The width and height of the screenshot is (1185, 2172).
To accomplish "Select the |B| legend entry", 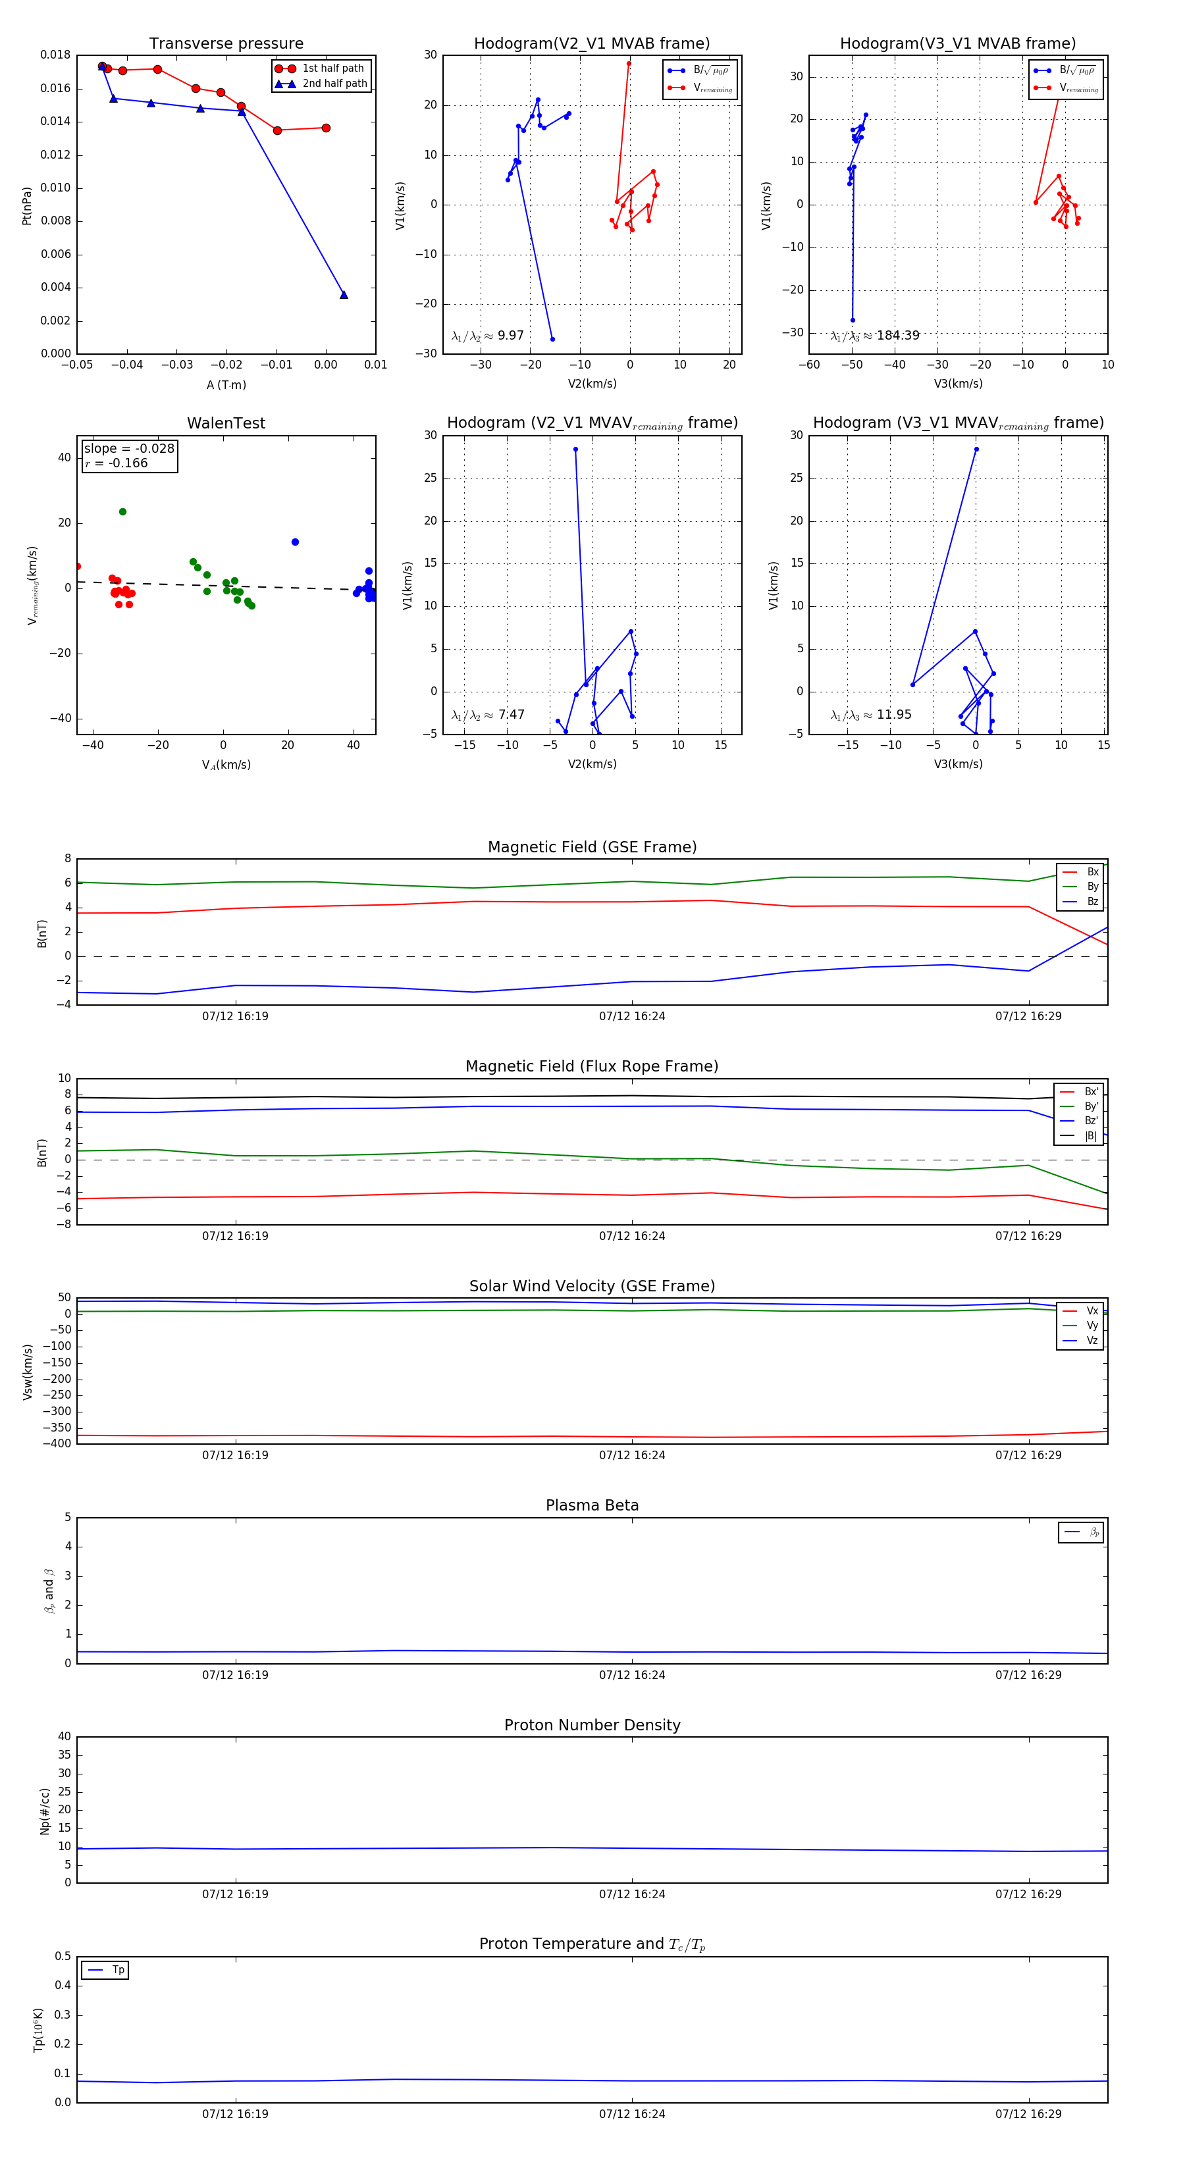I will click(x=1079, y=1136).
